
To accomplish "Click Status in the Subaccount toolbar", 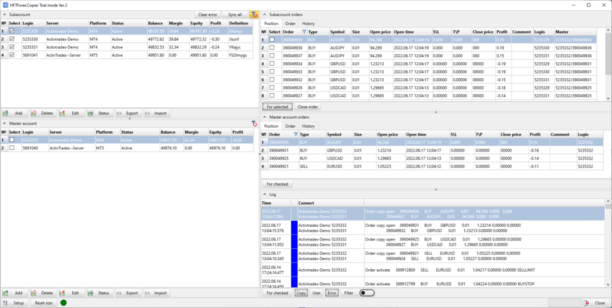I will [99, 113].
